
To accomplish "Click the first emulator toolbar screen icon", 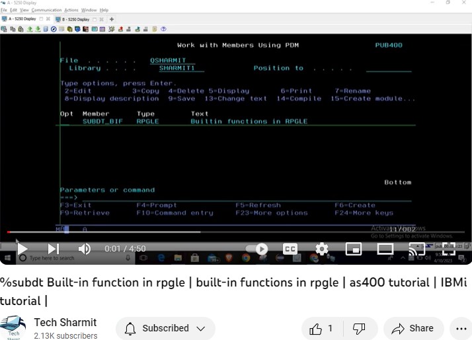I will pos(4,29).
